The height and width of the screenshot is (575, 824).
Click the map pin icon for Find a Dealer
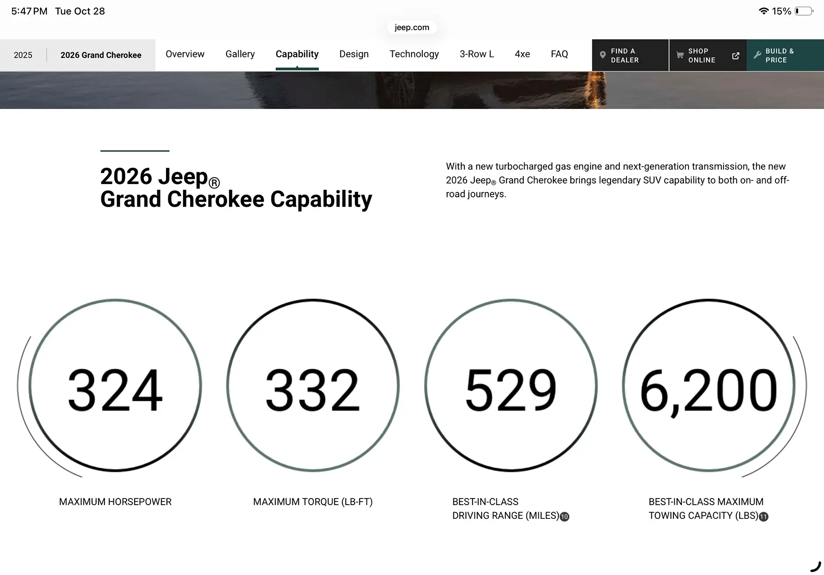[603, 55]
